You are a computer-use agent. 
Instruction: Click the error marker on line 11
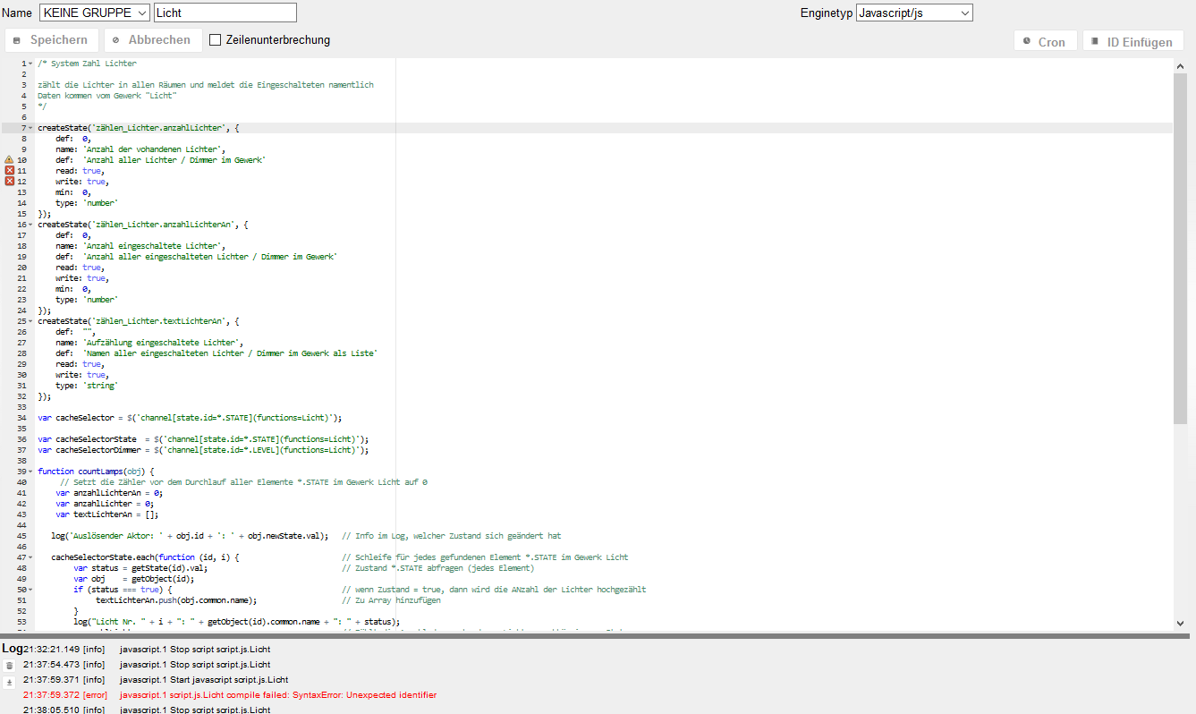tap(9, 171)
